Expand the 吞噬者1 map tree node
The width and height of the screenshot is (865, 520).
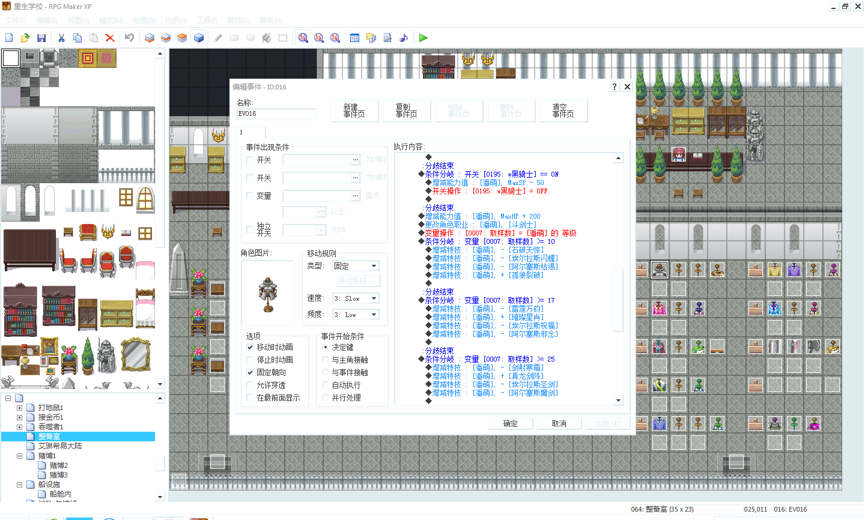pyautogui.click(x=19, y=427)
